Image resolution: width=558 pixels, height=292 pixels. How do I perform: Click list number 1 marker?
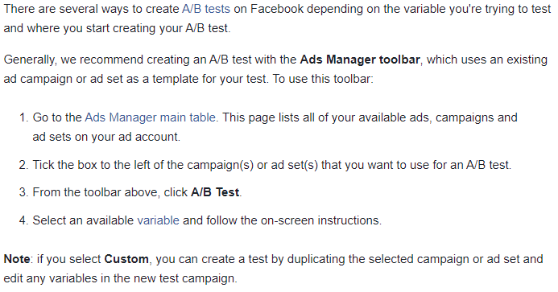click(23, 117)
